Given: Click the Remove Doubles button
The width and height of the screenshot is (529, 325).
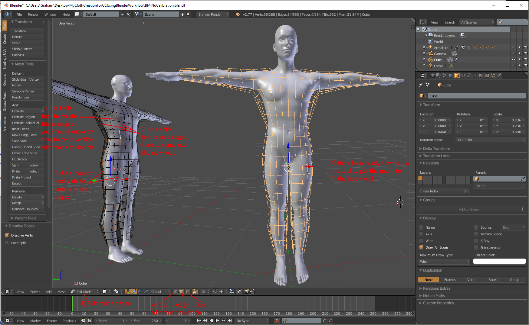Looking at the screenshot, I should point(27,209).
